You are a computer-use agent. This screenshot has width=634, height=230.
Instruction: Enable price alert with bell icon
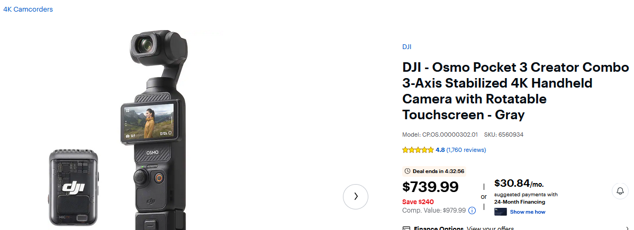[x=620, y=191]
